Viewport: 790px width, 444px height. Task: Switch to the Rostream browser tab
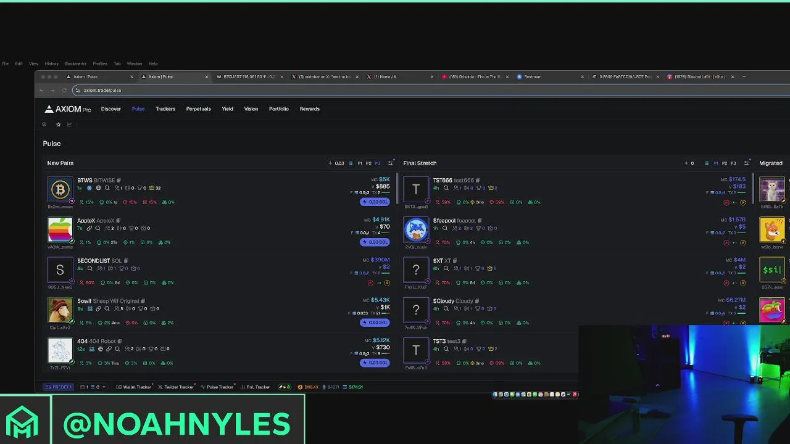tap(548, 77)
